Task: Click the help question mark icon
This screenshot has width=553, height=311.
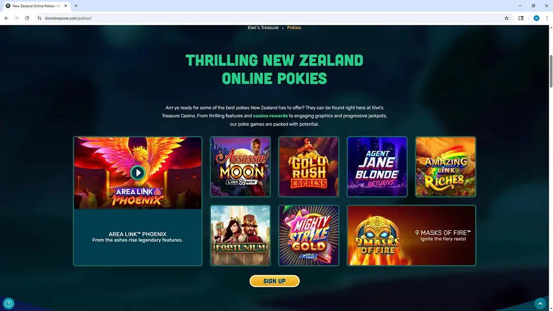Action: 9,303
